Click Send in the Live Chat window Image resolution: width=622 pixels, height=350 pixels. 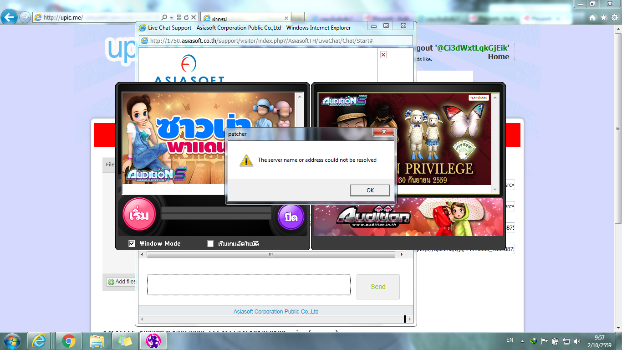(x=378, y=287)
